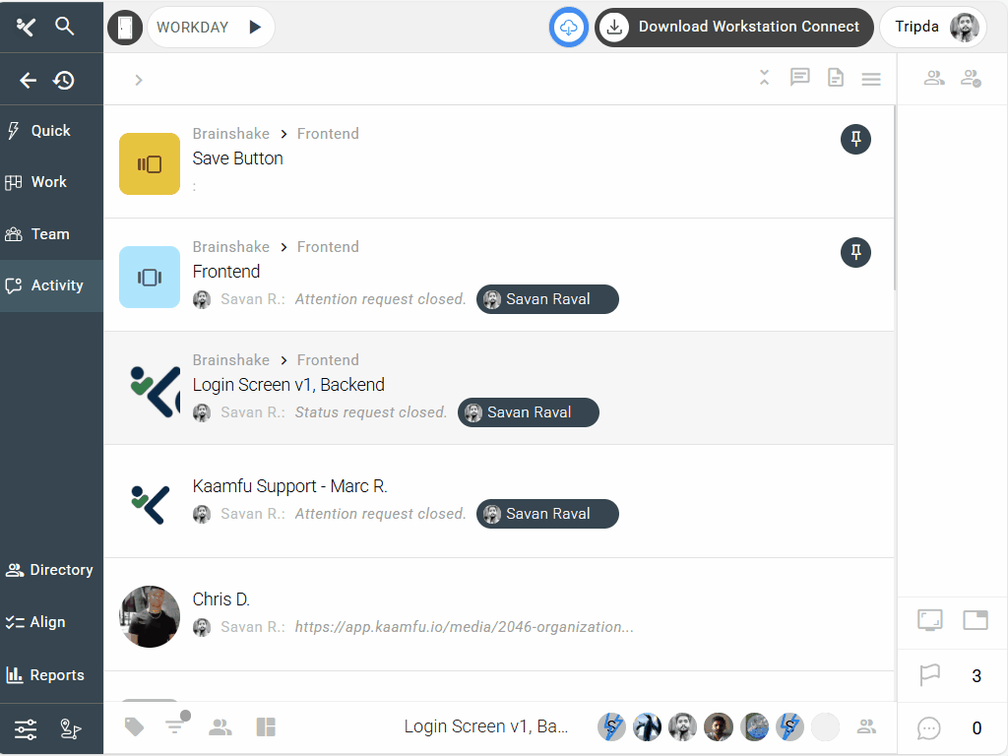Toggle pin on Frontend activity item
This screenshot has height=756, width=1008.
855,253
